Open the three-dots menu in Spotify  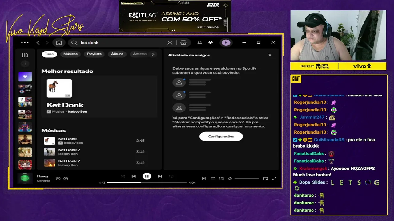coord(25,43)
